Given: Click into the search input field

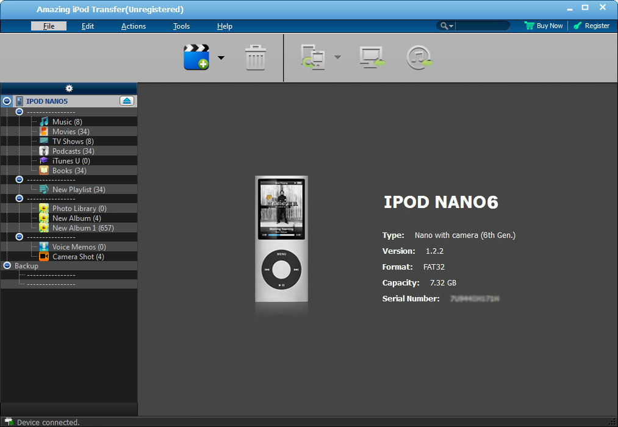Looking at the screenshot, I should pyautogui.click(x=483, y=26).
